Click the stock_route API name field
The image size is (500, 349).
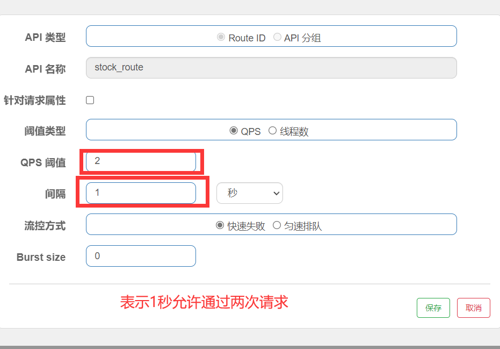(x=271, y=68)
